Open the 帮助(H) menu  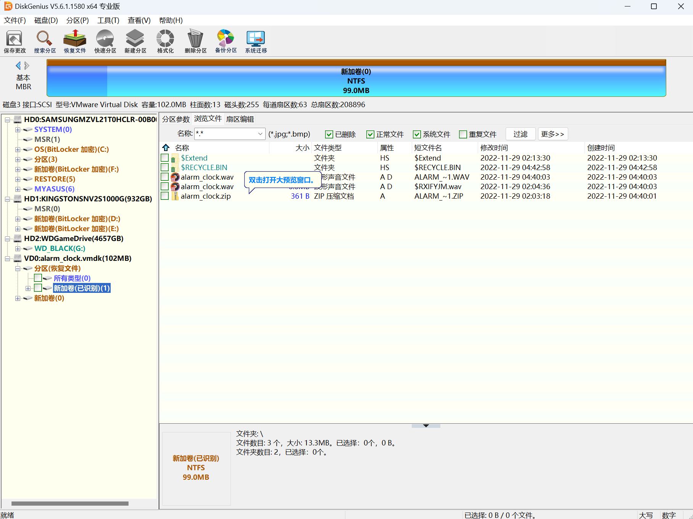171,20
